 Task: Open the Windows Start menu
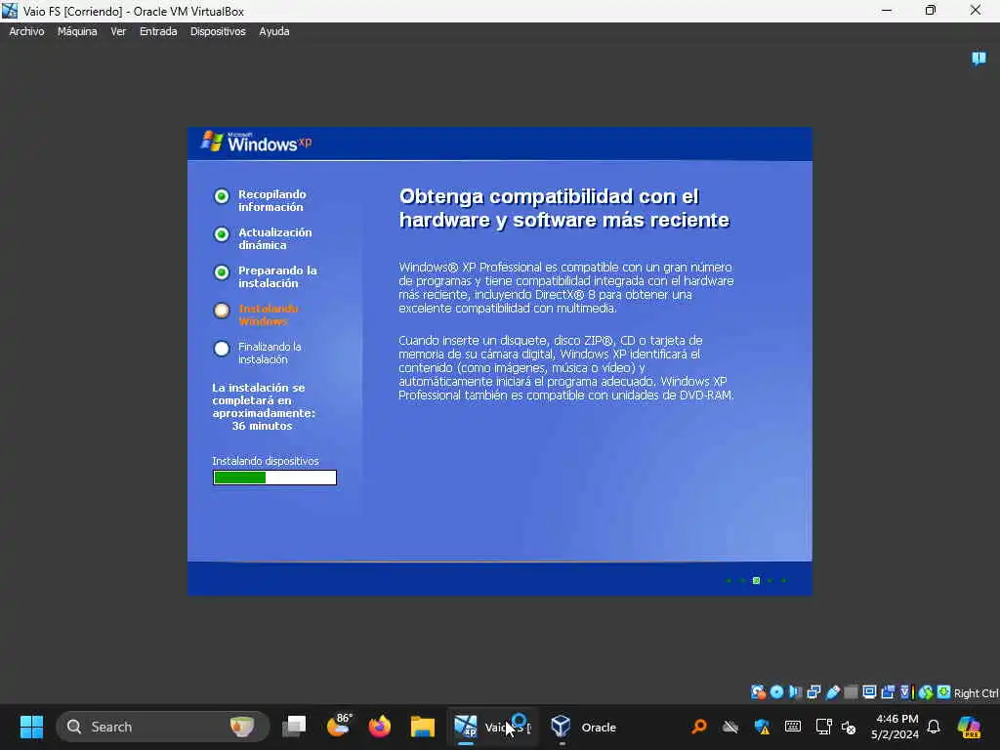point(31,727)
